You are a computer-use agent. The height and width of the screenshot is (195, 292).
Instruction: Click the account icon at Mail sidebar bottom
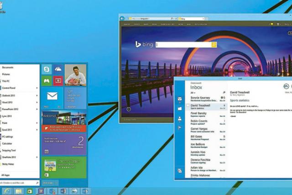(180, 171)
